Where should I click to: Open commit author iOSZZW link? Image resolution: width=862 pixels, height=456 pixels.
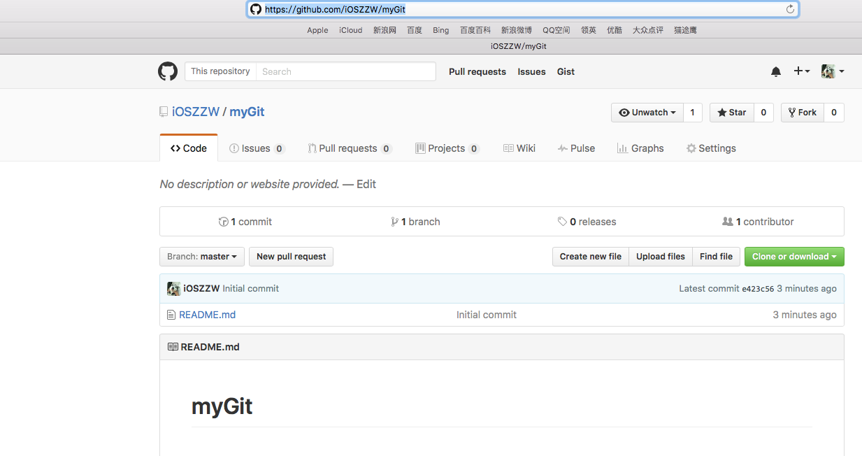coord(201,288)
